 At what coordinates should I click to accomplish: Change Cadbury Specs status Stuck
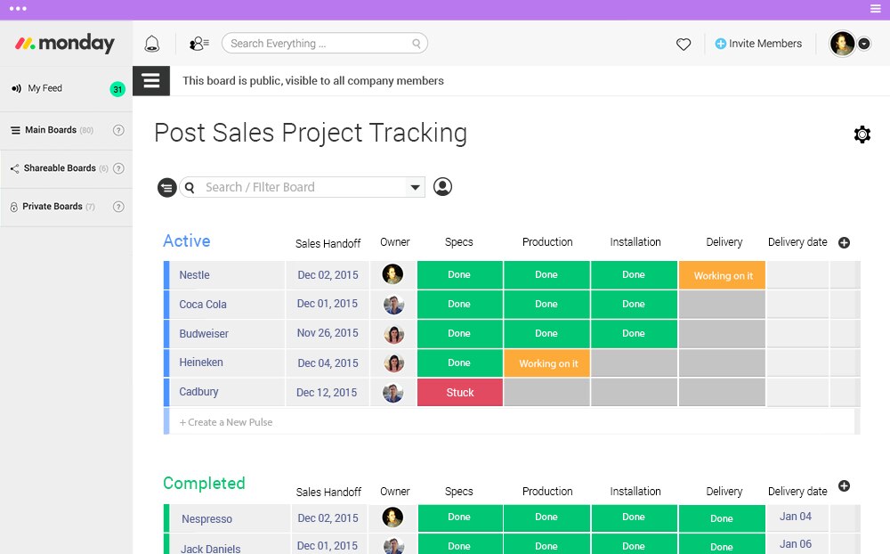(460, 393)
